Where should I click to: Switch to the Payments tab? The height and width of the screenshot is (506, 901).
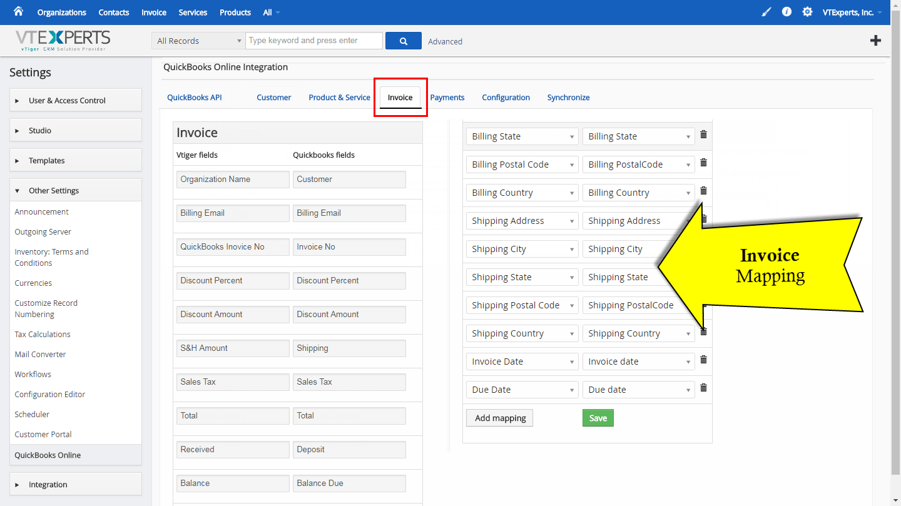pyautogui.click(x=447, y=97)
